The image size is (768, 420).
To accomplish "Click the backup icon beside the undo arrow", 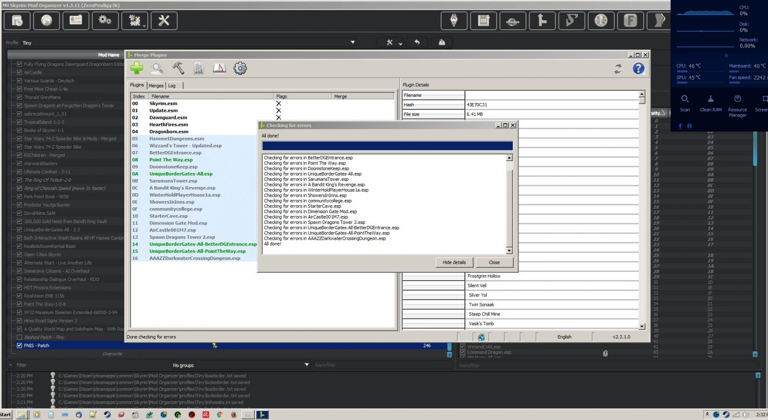I will coord(442,42).
